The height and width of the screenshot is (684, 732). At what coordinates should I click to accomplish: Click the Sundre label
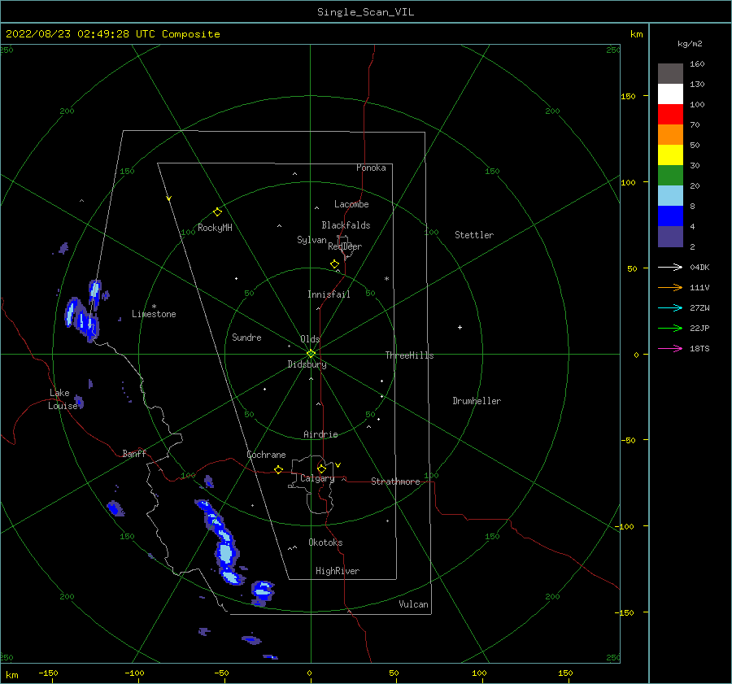coord(246,338)
